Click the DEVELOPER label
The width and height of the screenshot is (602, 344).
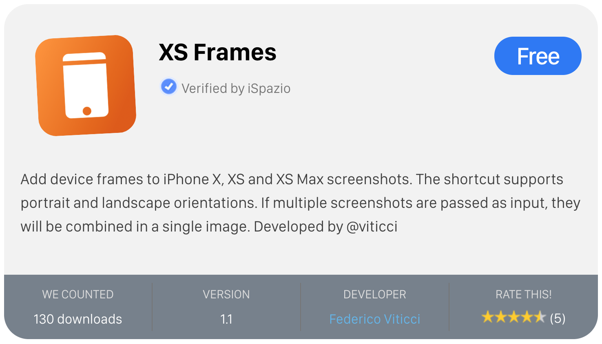coord(374,294)
